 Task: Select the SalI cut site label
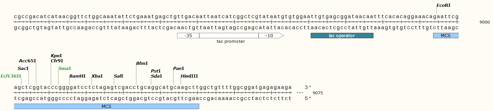[x=118, y=76]
